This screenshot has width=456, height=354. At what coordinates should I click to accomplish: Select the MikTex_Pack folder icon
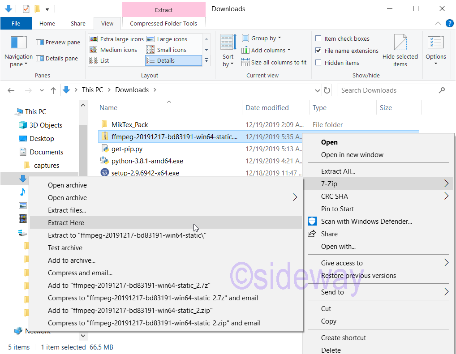point(105,124)
